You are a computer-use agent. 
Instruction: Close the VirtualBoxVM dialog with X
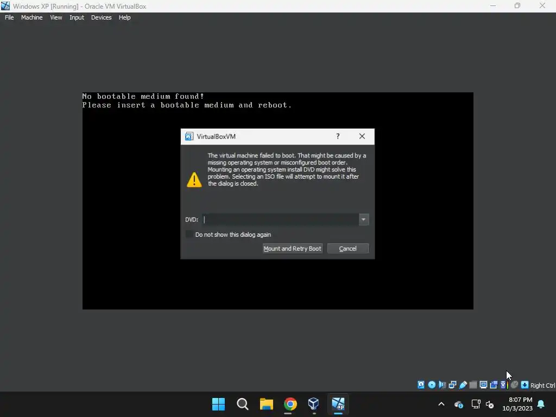[362, 136]
